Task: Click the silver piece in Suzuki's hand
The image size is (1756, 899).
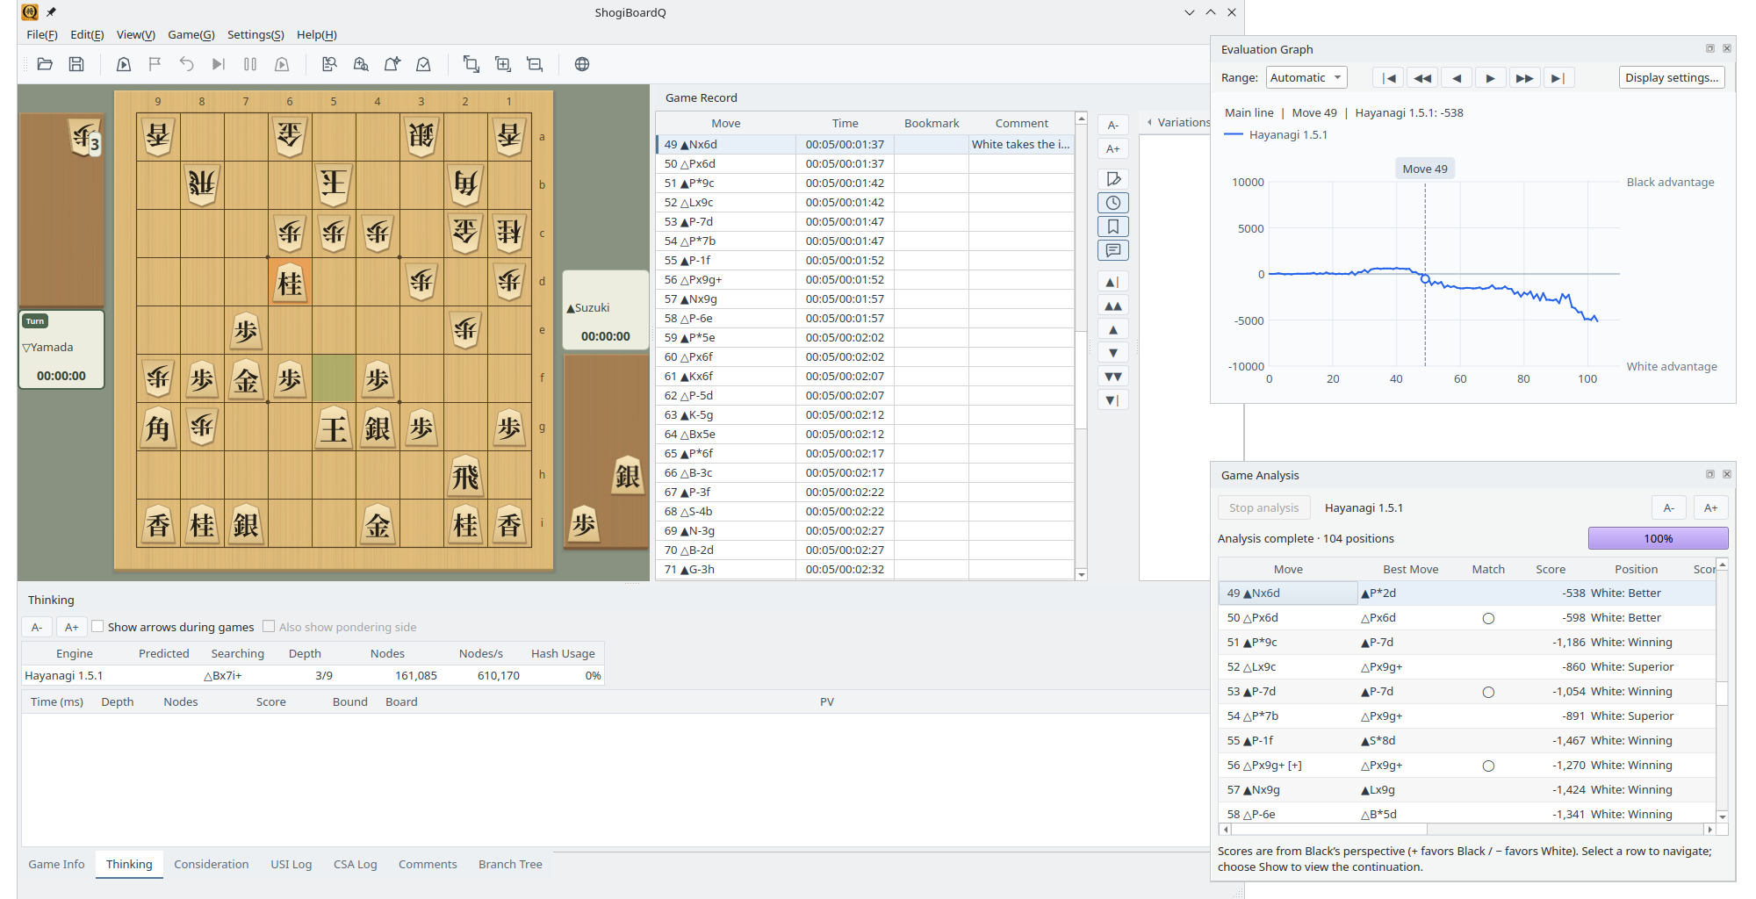Action: tap(627, 476)
